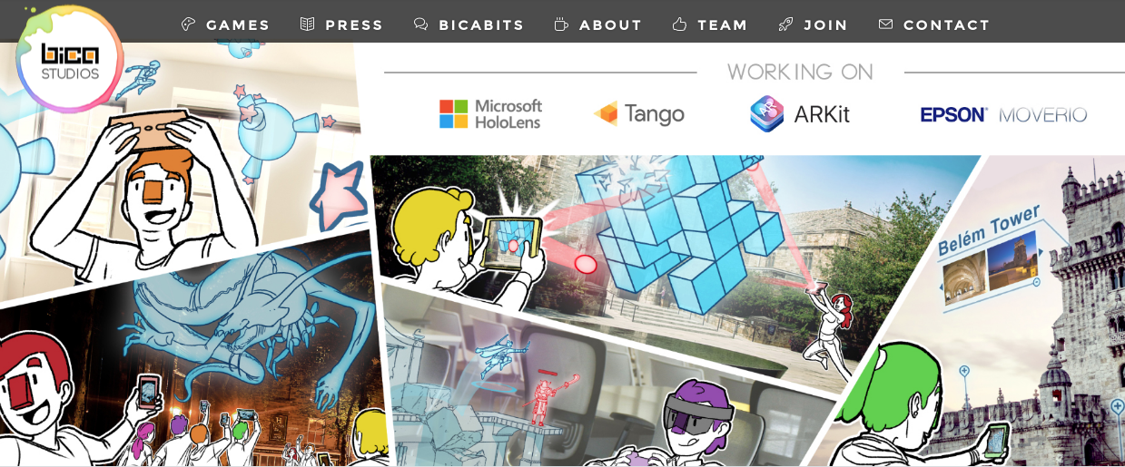
Task: Open the Press menu item
Action: (x=354, y=25)
